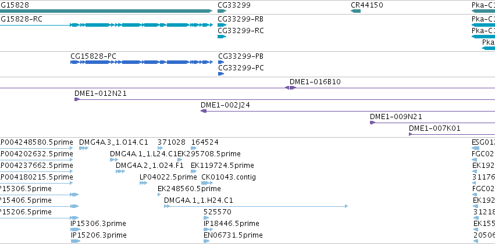Select the CG33299-RC transcript label
The width and height of the screenshot is (495, 244).
(241, 31)
